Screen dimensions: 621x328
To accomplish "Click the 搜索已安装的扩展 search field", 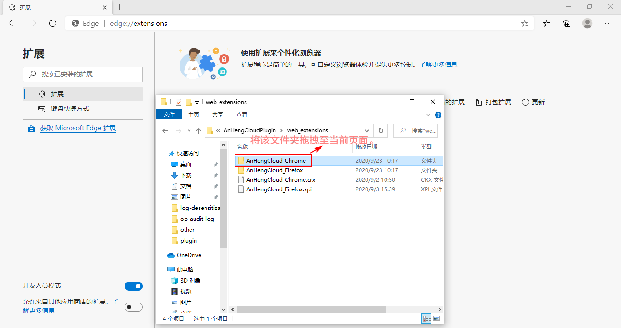I will click(x=83, y=74).
